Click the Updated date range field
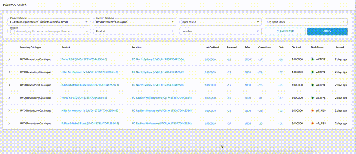This screenshot has height=154, width=356. coord(48,31)
